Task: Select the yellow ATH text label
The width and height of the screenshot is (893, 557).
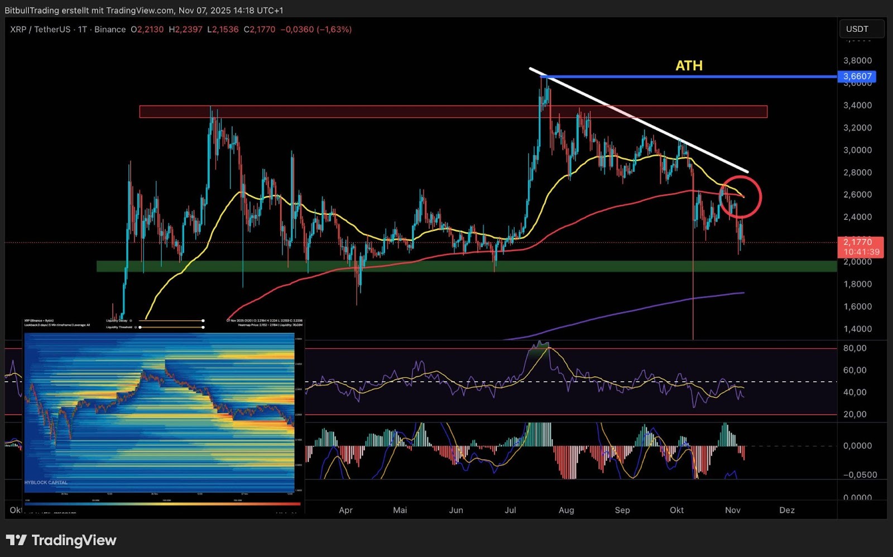Action: [x=689, y=66]
